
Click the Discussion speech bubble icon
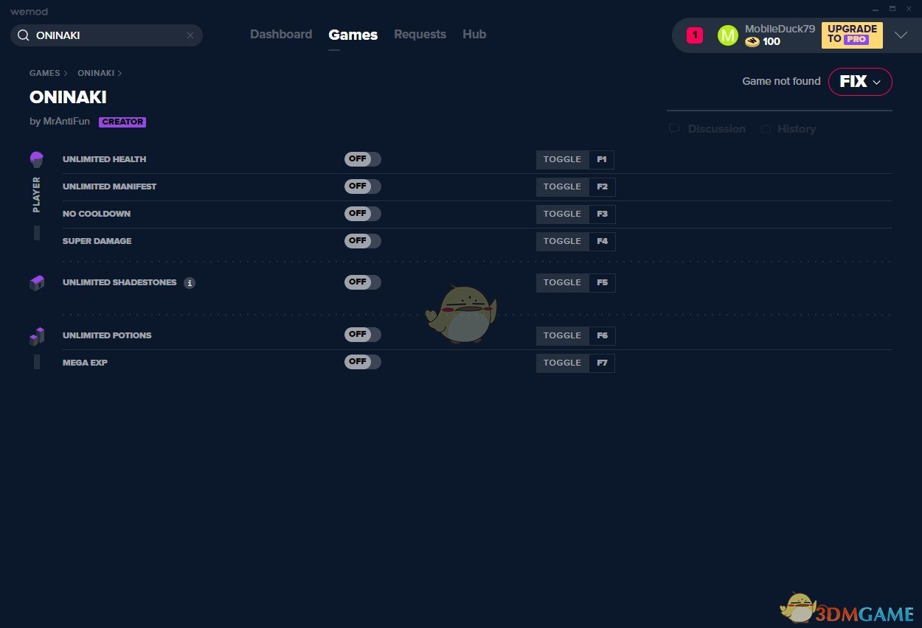tap(674, 129)
